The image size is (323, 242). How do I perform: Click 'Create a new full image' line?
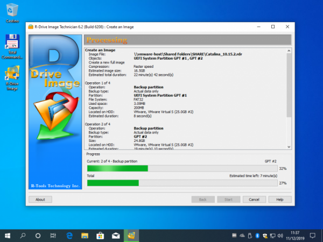[107, 62]
